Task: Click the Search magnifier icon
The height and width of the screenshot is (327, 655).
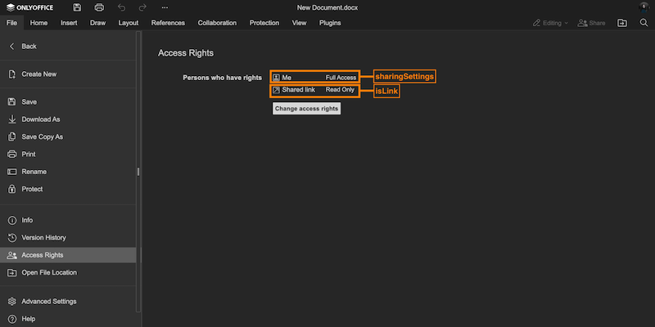Action: [643, 23]
